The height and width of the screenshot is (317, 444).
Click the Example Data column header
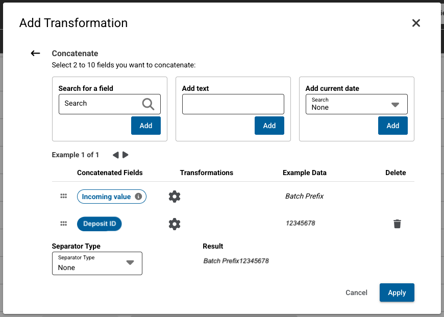304,173
